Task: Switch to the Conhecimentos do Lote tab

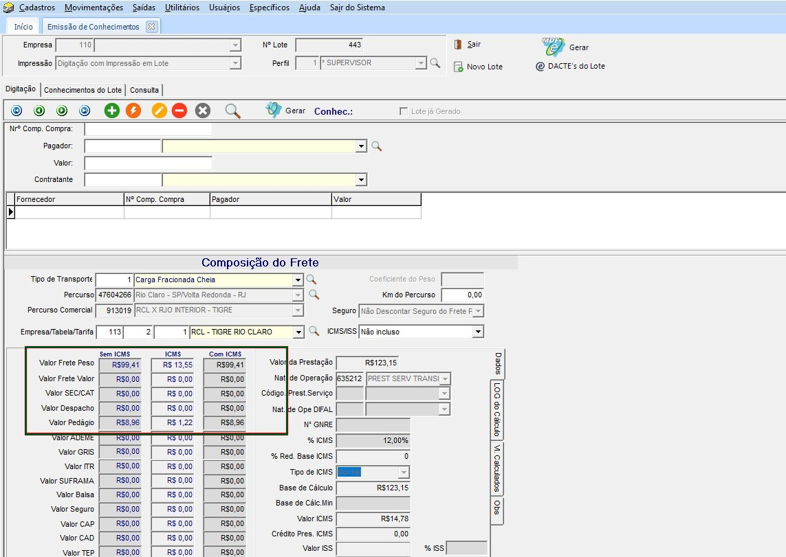Action: pos(83,90)
